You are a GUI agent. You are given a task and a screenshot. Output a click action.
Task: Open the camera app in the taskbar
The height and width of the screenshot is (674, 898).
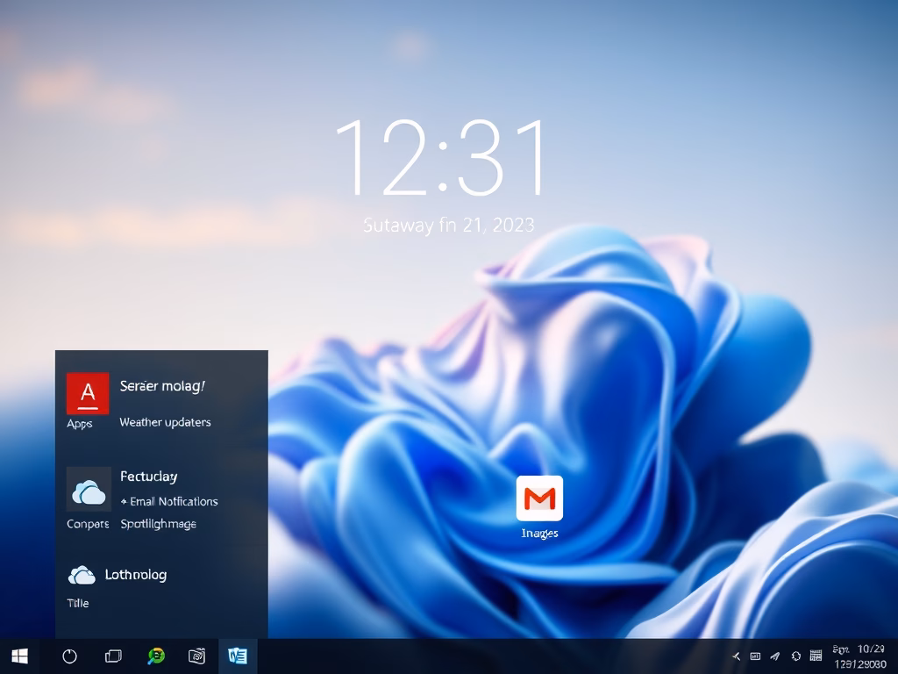197,656
